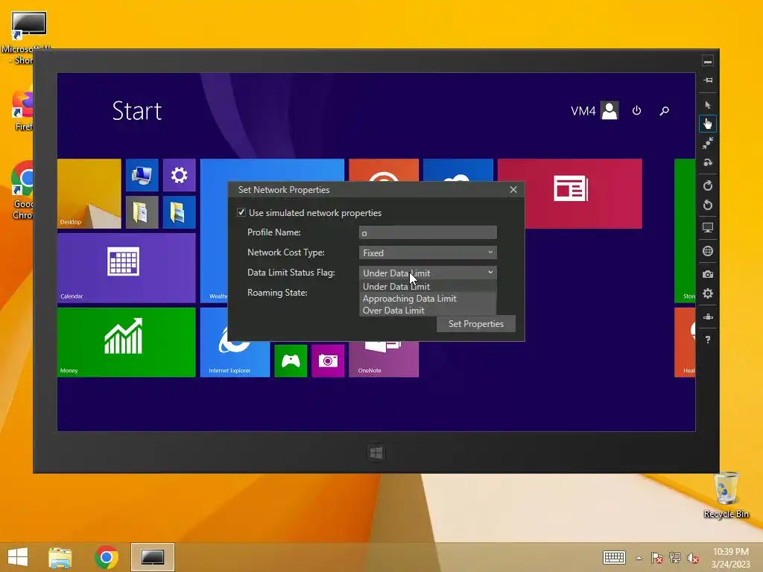Click the Profile Name input field
The width and height of the screenshot is (763, 572).
(x=428, y=232)
